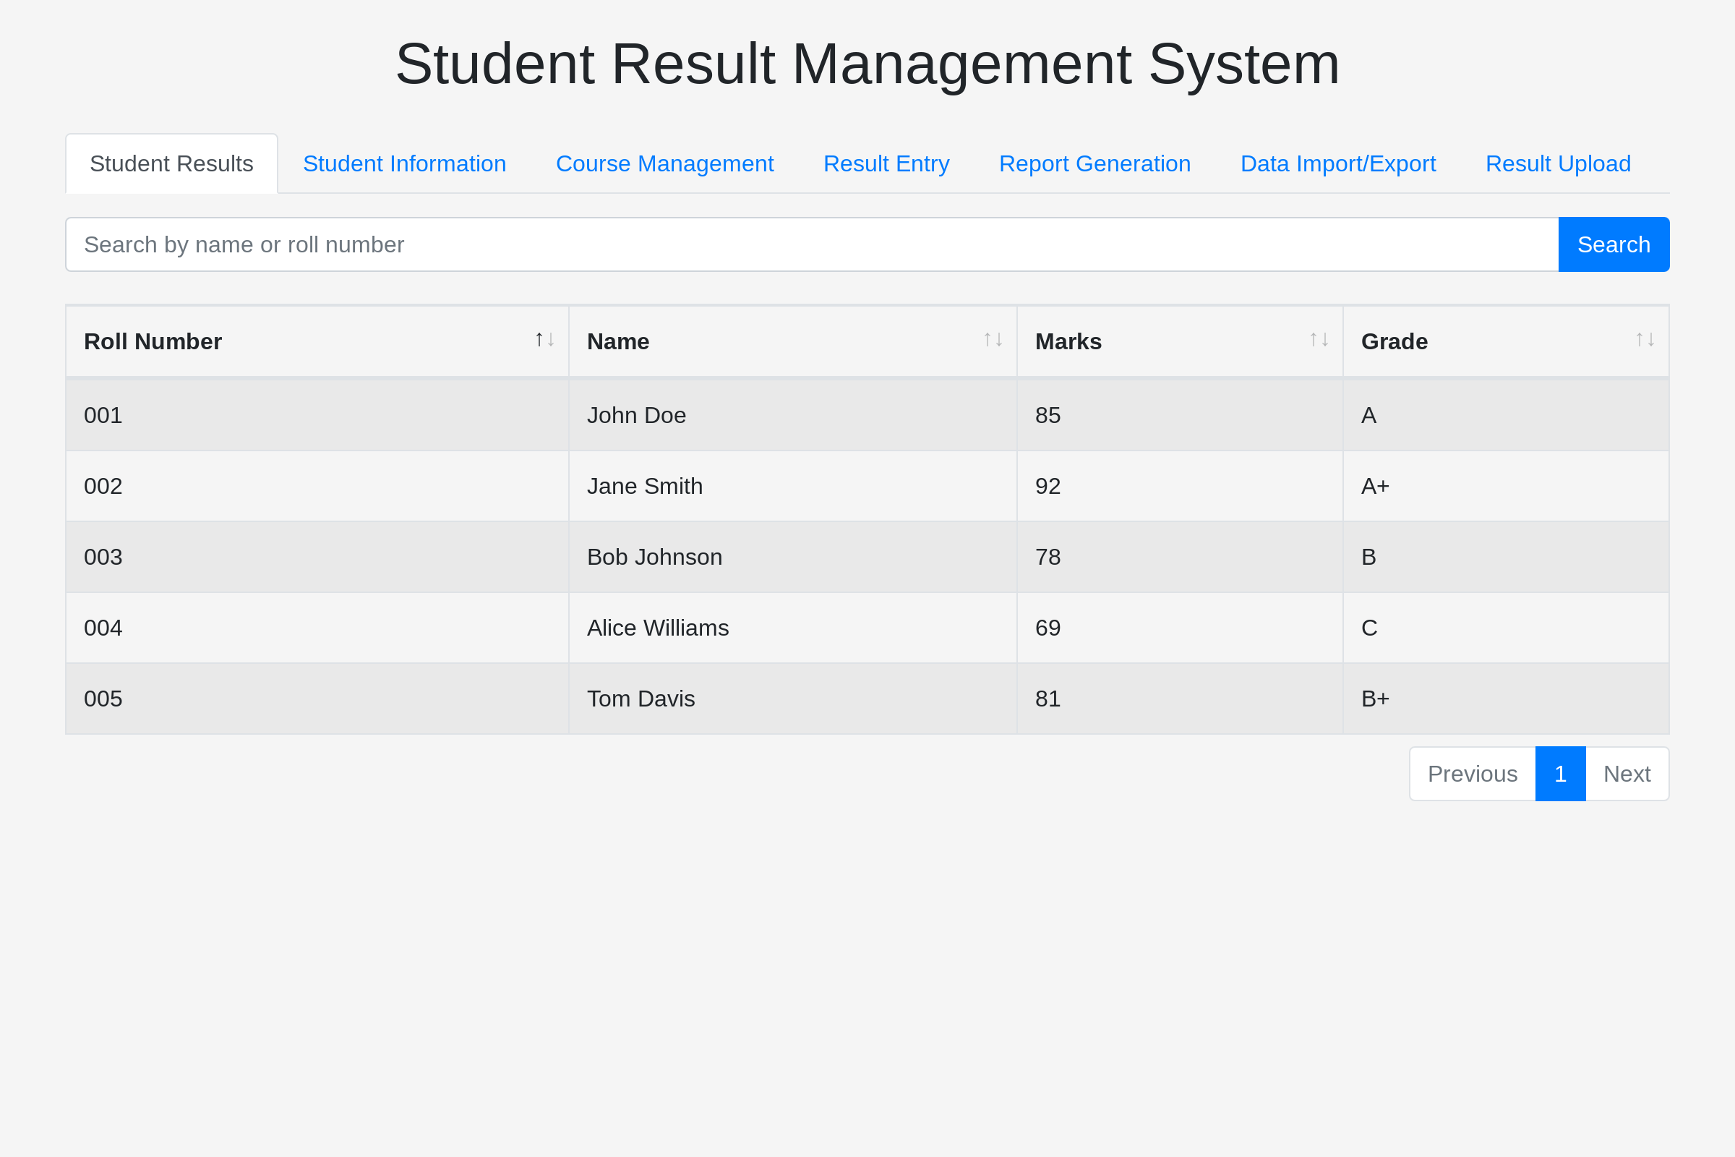
Task: Open Data Import/Export tab
Action: (x=1338, y=164)
